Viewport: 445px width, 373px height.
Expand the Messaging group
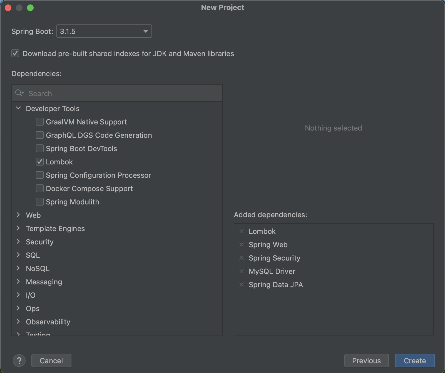coord(18,282)
